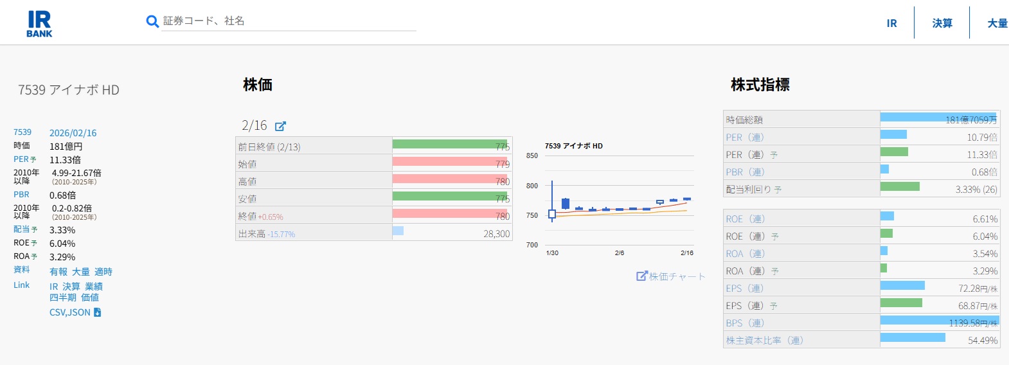Focus the 証券コード、社名 search field

tap(288, 21)
